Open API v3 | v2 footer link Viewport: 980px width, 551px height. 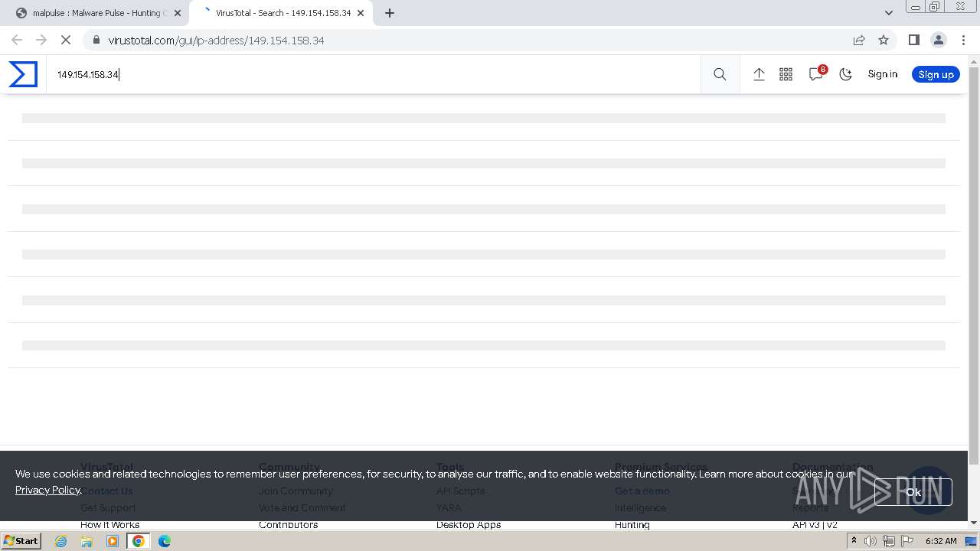point(815,525)
